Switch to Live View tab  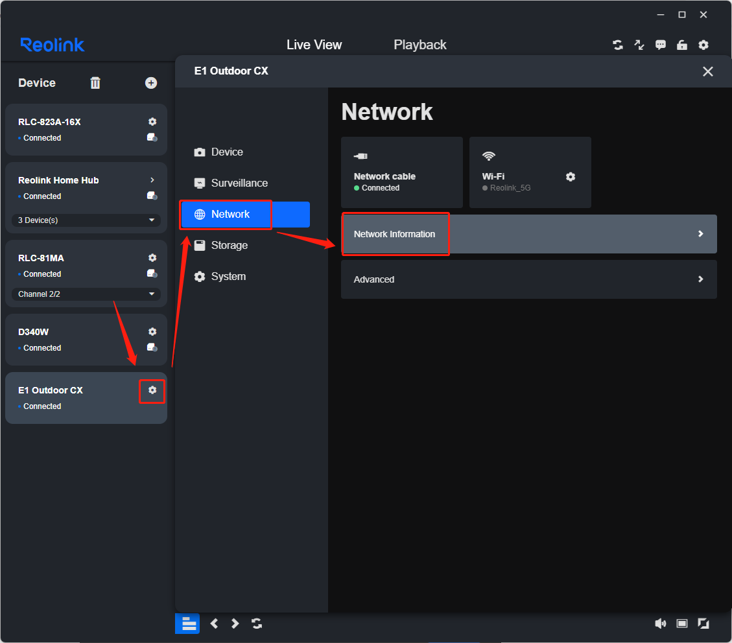[x=314, y=45]
